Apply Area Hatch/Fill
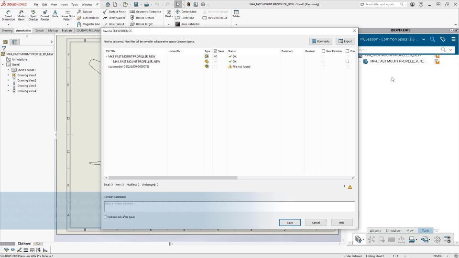 coord(187,24)
